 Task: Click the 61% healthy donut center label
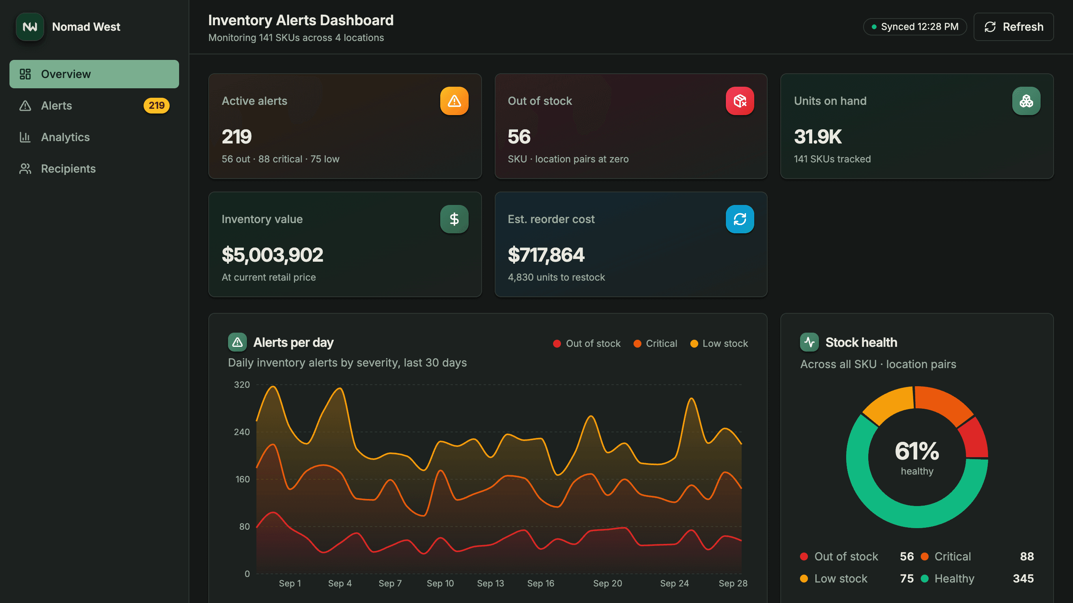point(917,458)
